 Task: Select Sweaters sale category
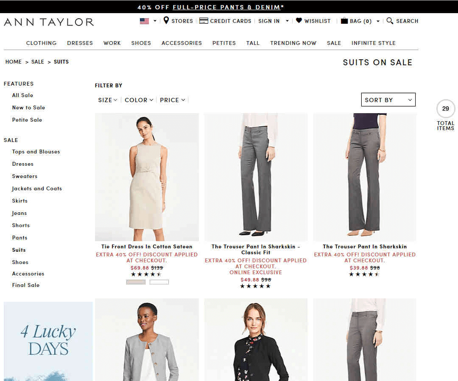pos(25,176)
